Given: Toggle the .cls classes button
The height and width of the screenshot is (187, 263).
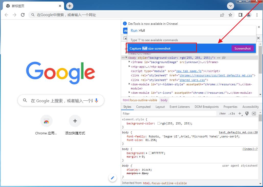Looking at the screenshot, I should [232, 114].
